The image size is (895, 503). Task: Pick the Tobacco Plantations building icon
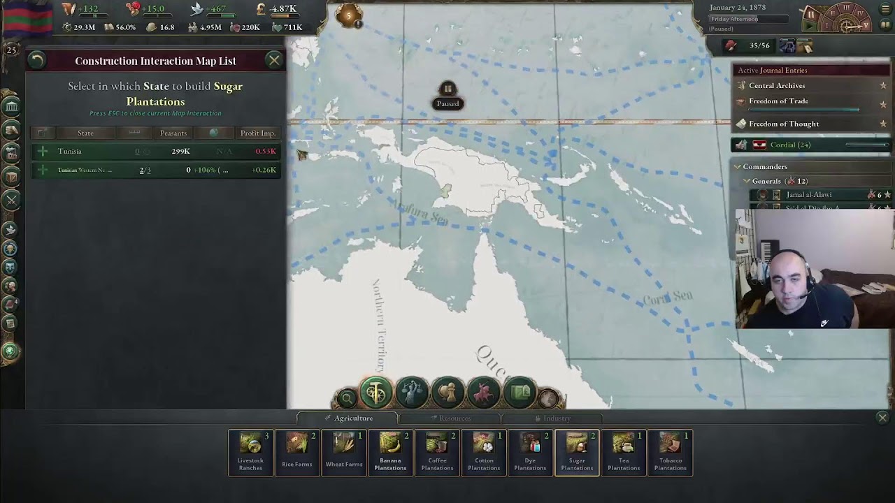pyautogui.click(x=670, y=453)
